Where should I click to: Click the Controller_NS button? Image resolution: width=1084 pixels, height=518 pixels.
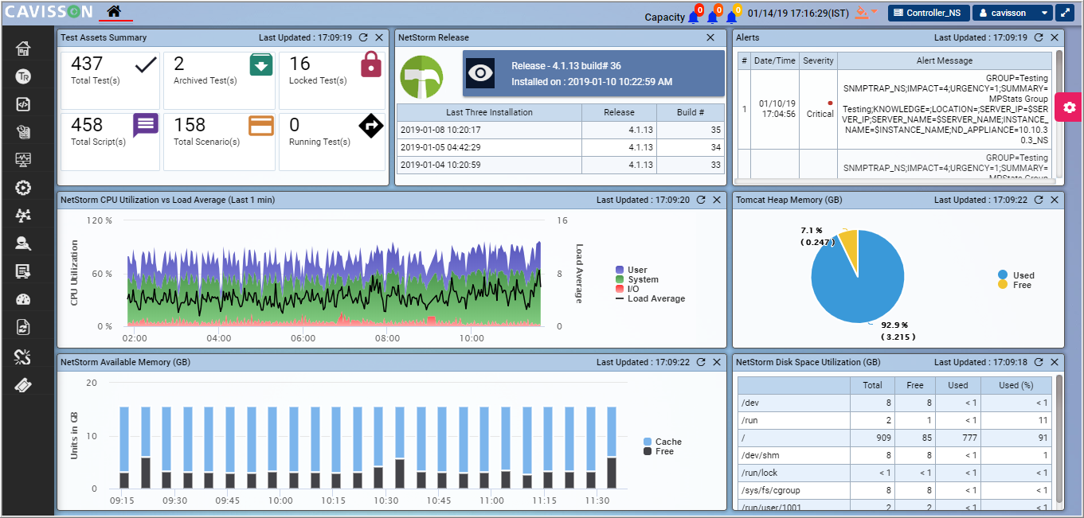click(929, 13)
